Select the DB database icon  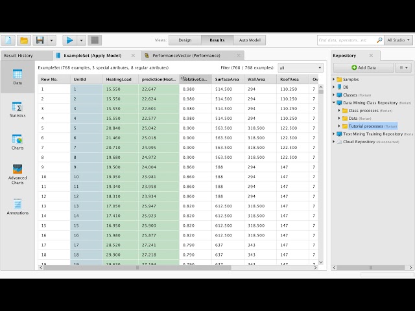click(339, 87)
